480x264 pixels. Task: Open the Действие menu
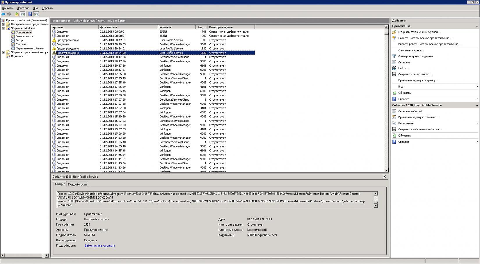coord(23,8)
